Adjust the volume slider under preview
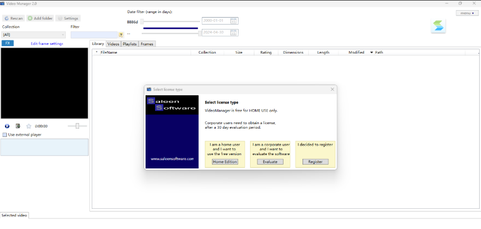This screenshot has width=481, height=229. tap(77, 126)
